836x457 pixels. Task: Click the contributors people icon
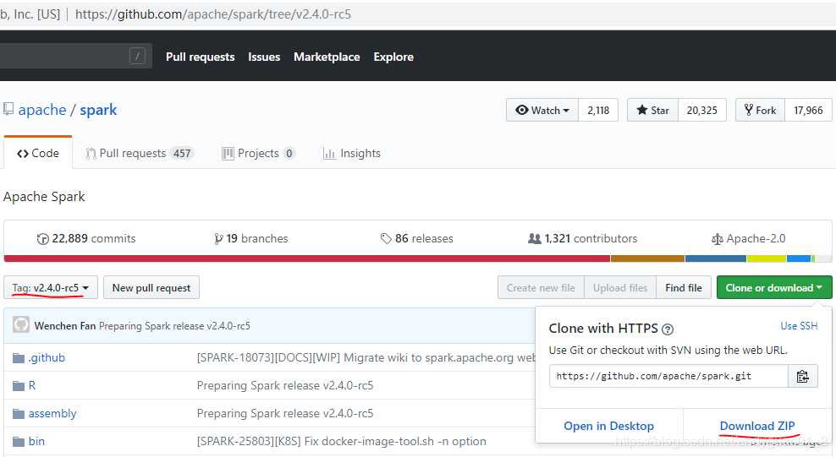click(x=534, y=239)
